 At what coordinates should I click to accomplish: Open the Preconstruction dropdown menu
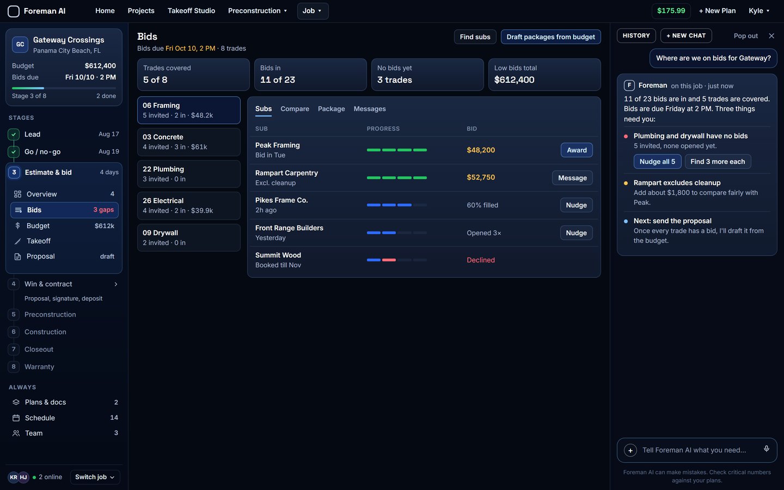point(258,11)
